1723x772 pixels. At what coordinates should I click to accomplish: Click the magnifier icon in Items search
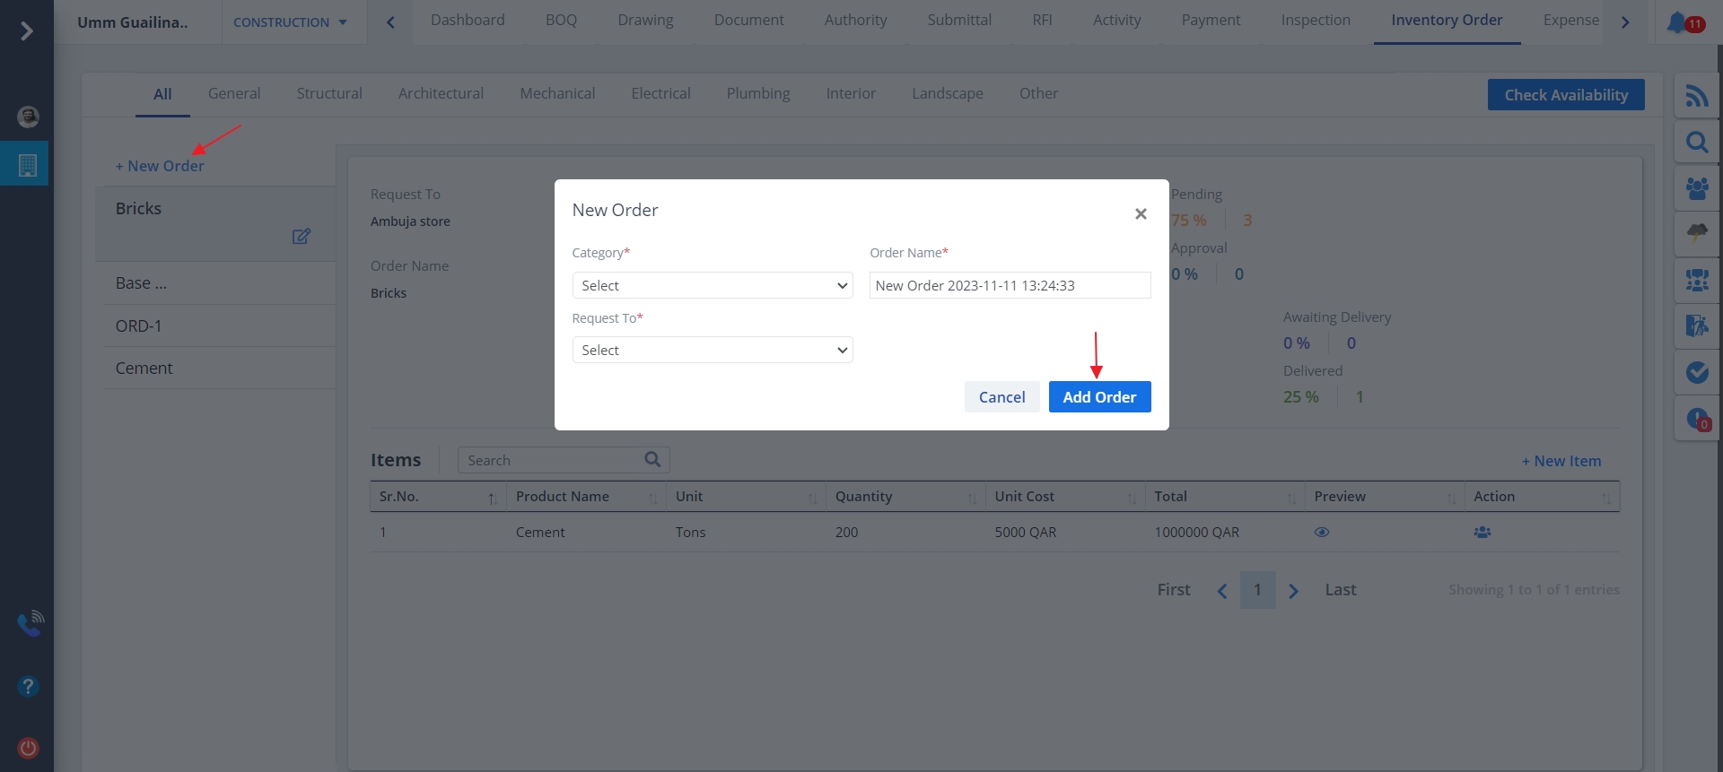(x=652, y=460)
